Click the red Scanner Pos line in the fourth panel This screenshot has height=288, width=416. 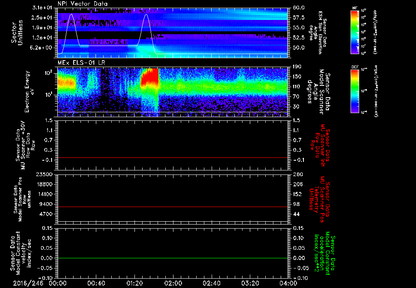click(x=172, y=207)
